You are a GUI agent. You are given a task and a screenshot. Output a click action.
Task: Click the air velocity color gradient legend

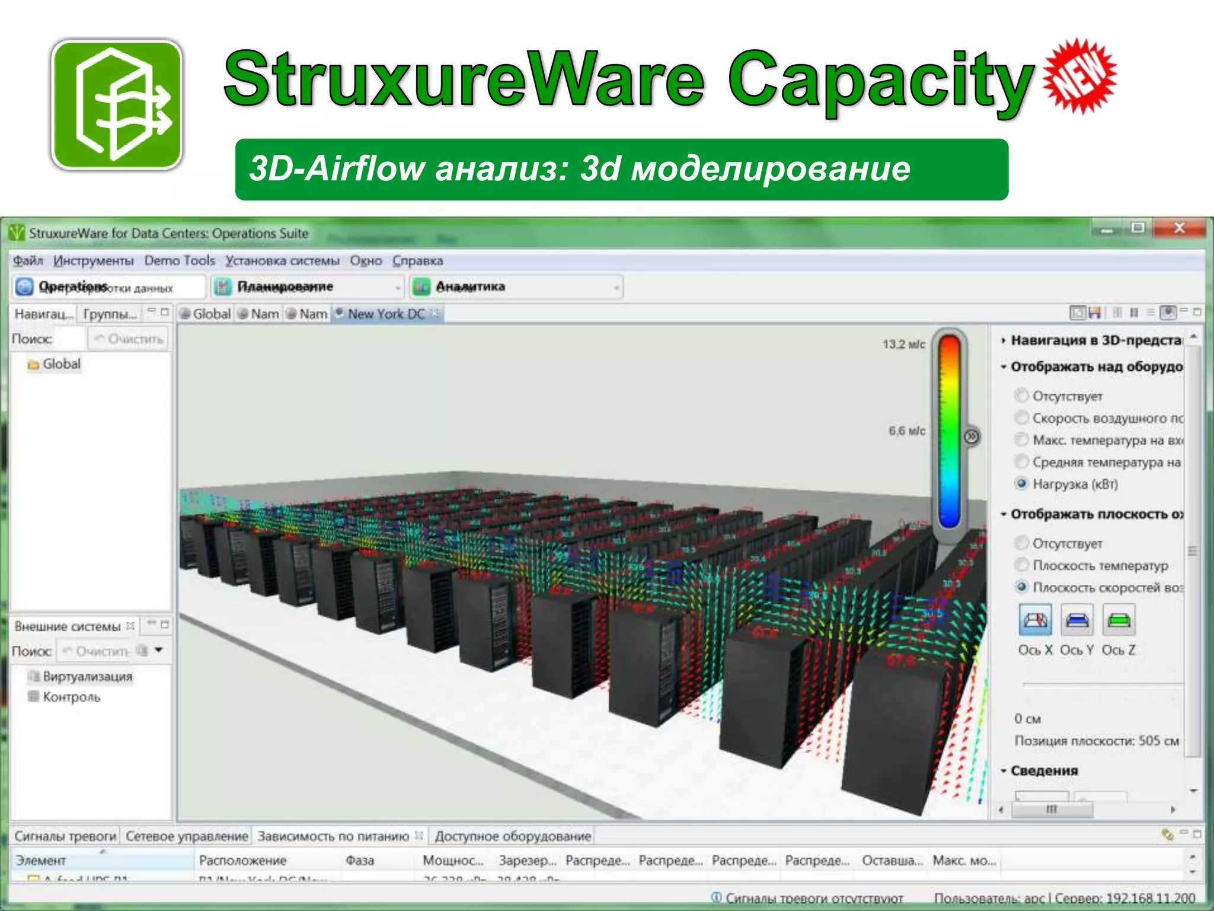pyautogui.click(x=950, y=431)
